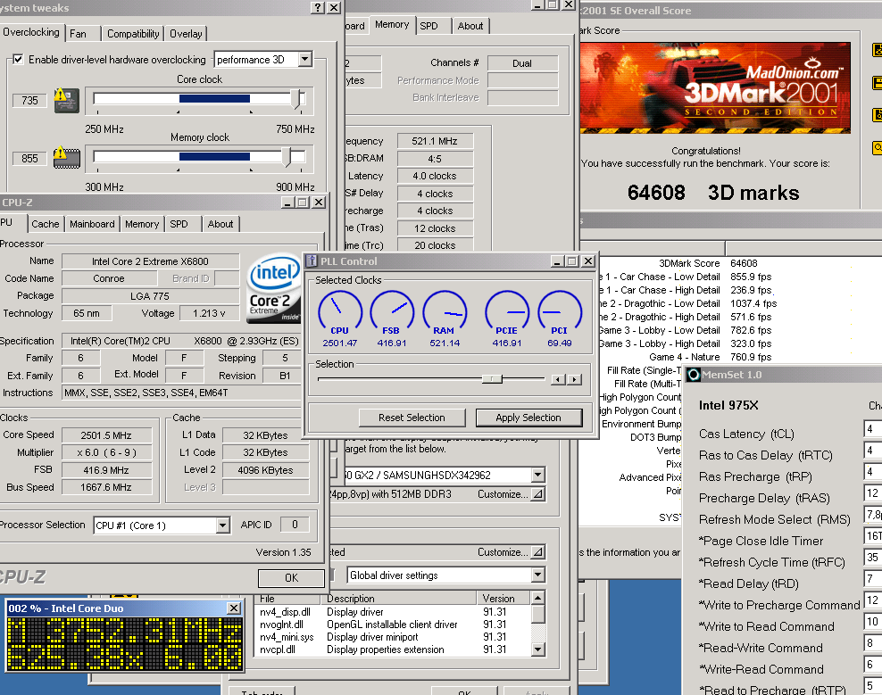Click the Package value LGA 775

[x=150, y=296]
